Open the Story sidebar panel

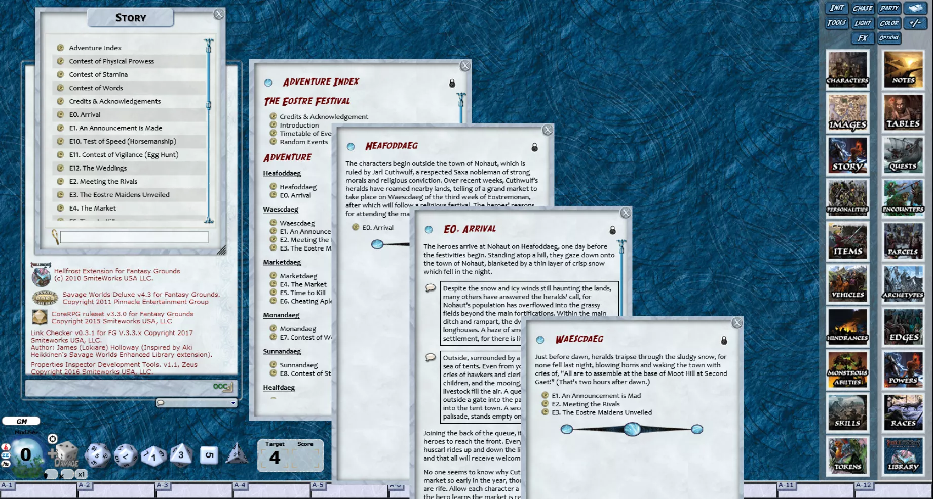[847, 155]
